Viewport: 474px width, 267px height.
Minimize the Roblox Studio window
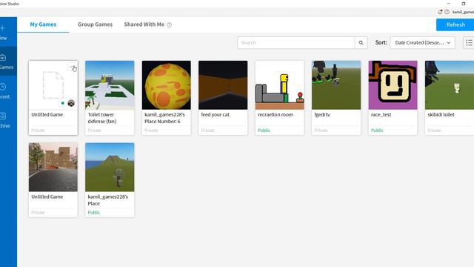449,4
